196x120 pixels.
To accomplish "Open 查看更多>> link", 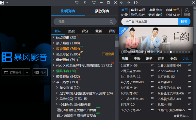I will (x=181, y=116).
